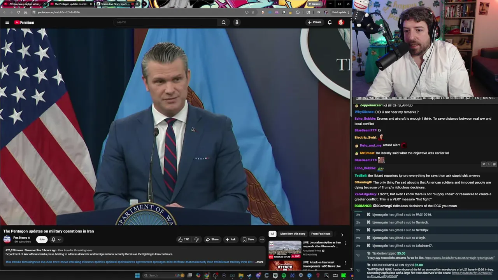Open Chrome from the taskbar
Image resolution: width=498 pixels, height=280 pixels.
click(x=207, y=275)
